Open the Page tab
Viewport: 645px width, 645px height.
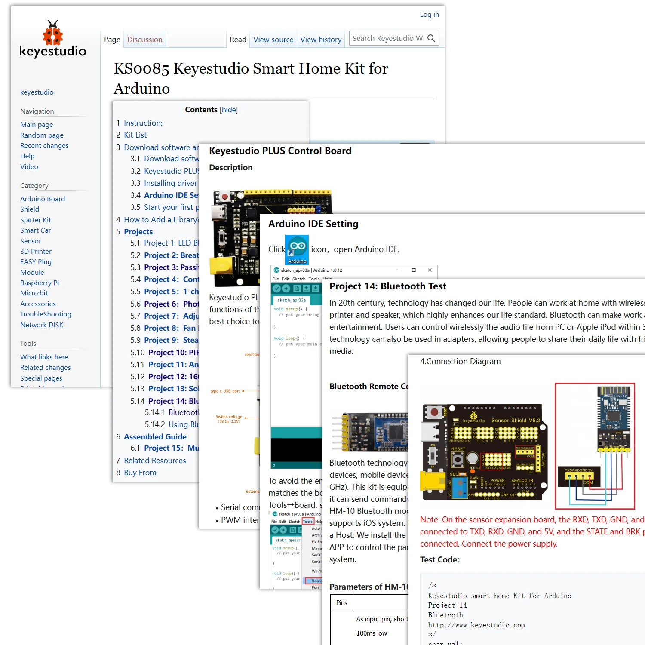(x=112, y=40)
